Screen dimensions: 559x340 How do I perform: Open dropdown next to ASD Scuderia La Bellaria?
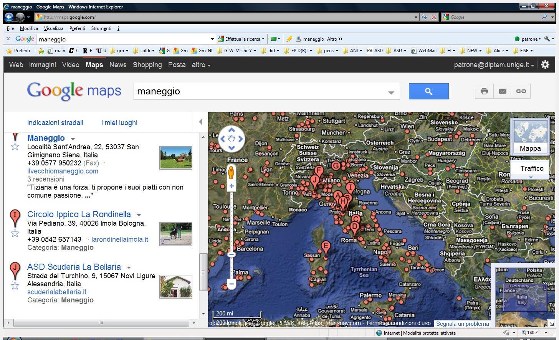tap(129, 267)
